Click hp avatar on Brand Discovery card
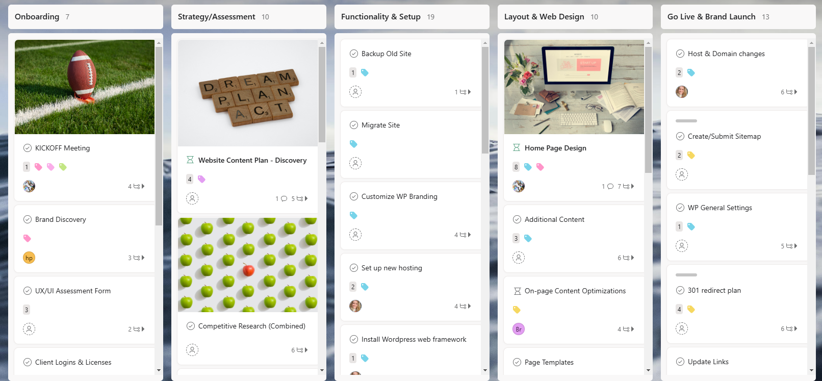Image resolution: width=822 pixels, height=381 pixels. click(29, 258)
